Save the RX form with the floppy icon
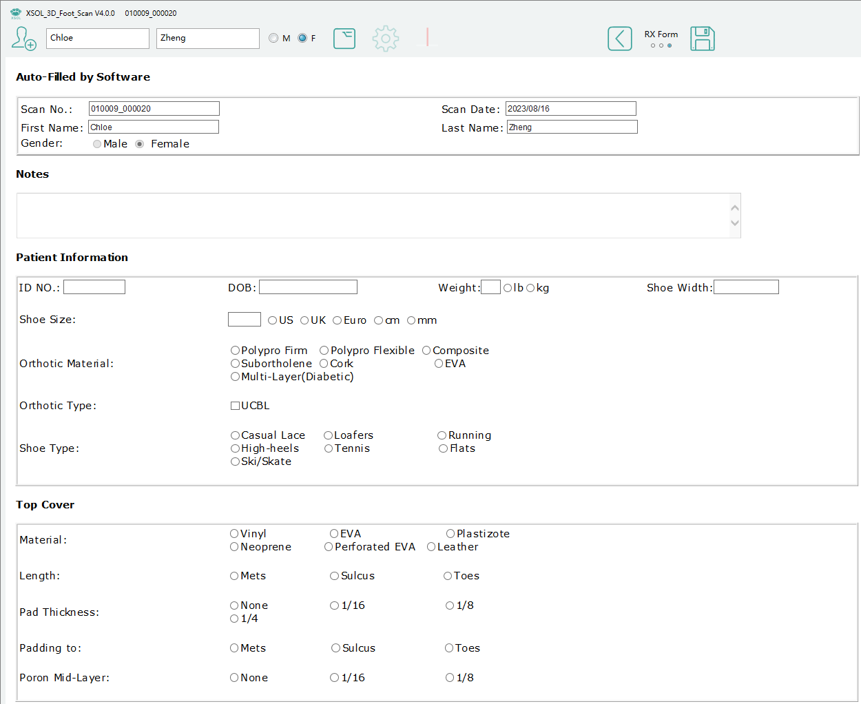Viewport: 861px width, 704px height. point(702,39)
